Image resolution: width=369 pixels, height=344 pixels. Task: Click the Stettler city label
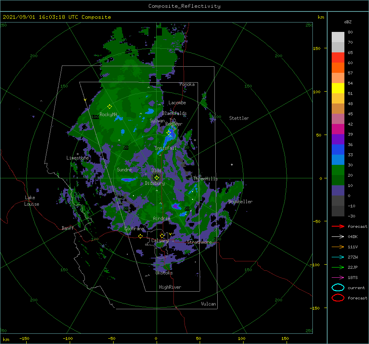click(239, 118)
